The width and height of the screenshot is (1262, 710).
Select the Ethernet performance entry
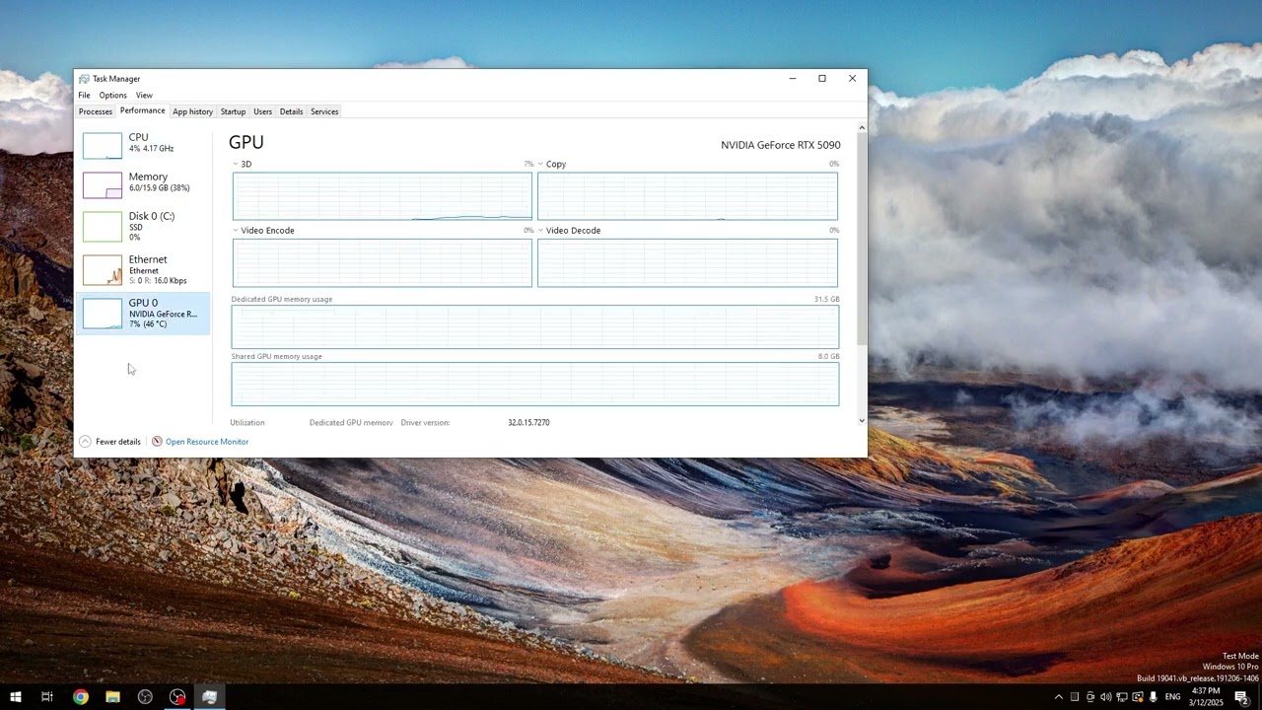(x=143, y=269)
